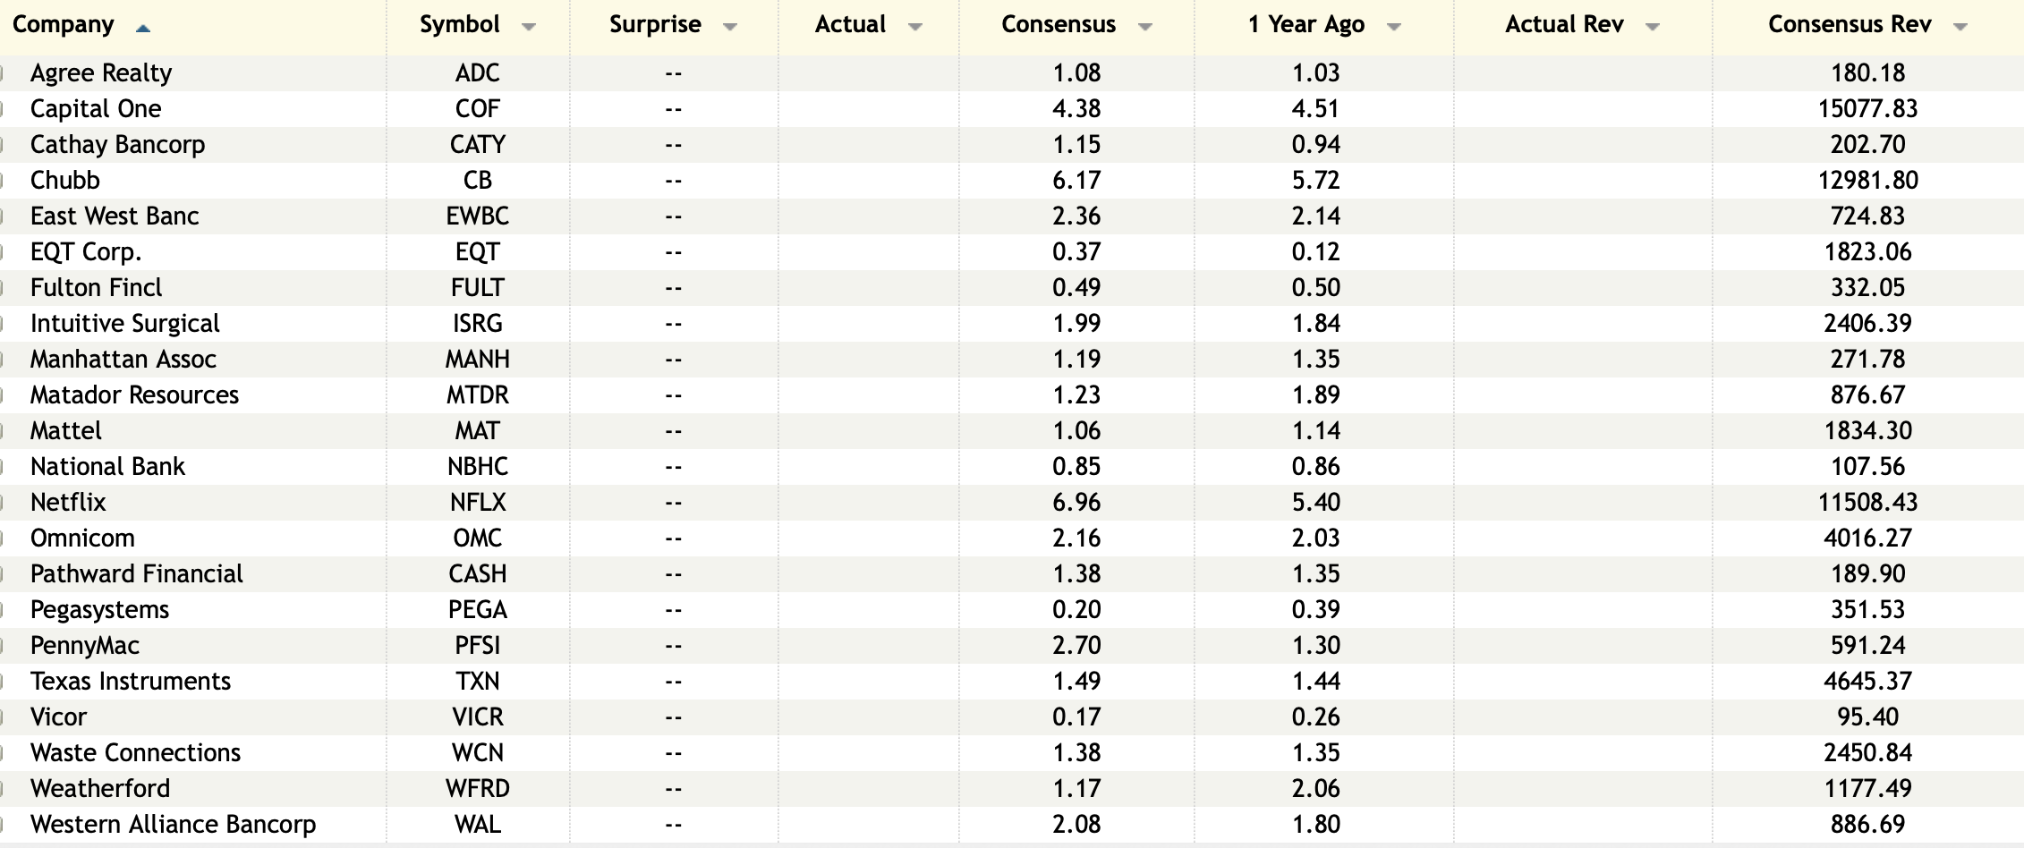Click the Surprise column sort arrow

point(730,28)
